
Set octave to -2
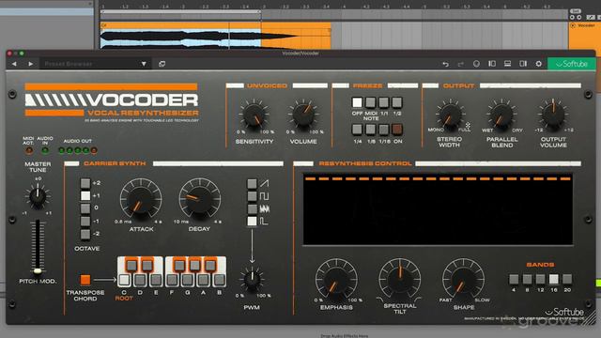(85, 234)
